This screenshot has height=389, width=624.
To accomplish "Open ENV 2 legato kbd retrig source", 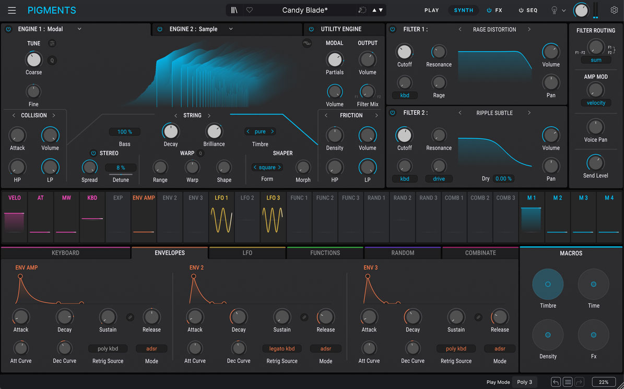I will coord(282,348).
